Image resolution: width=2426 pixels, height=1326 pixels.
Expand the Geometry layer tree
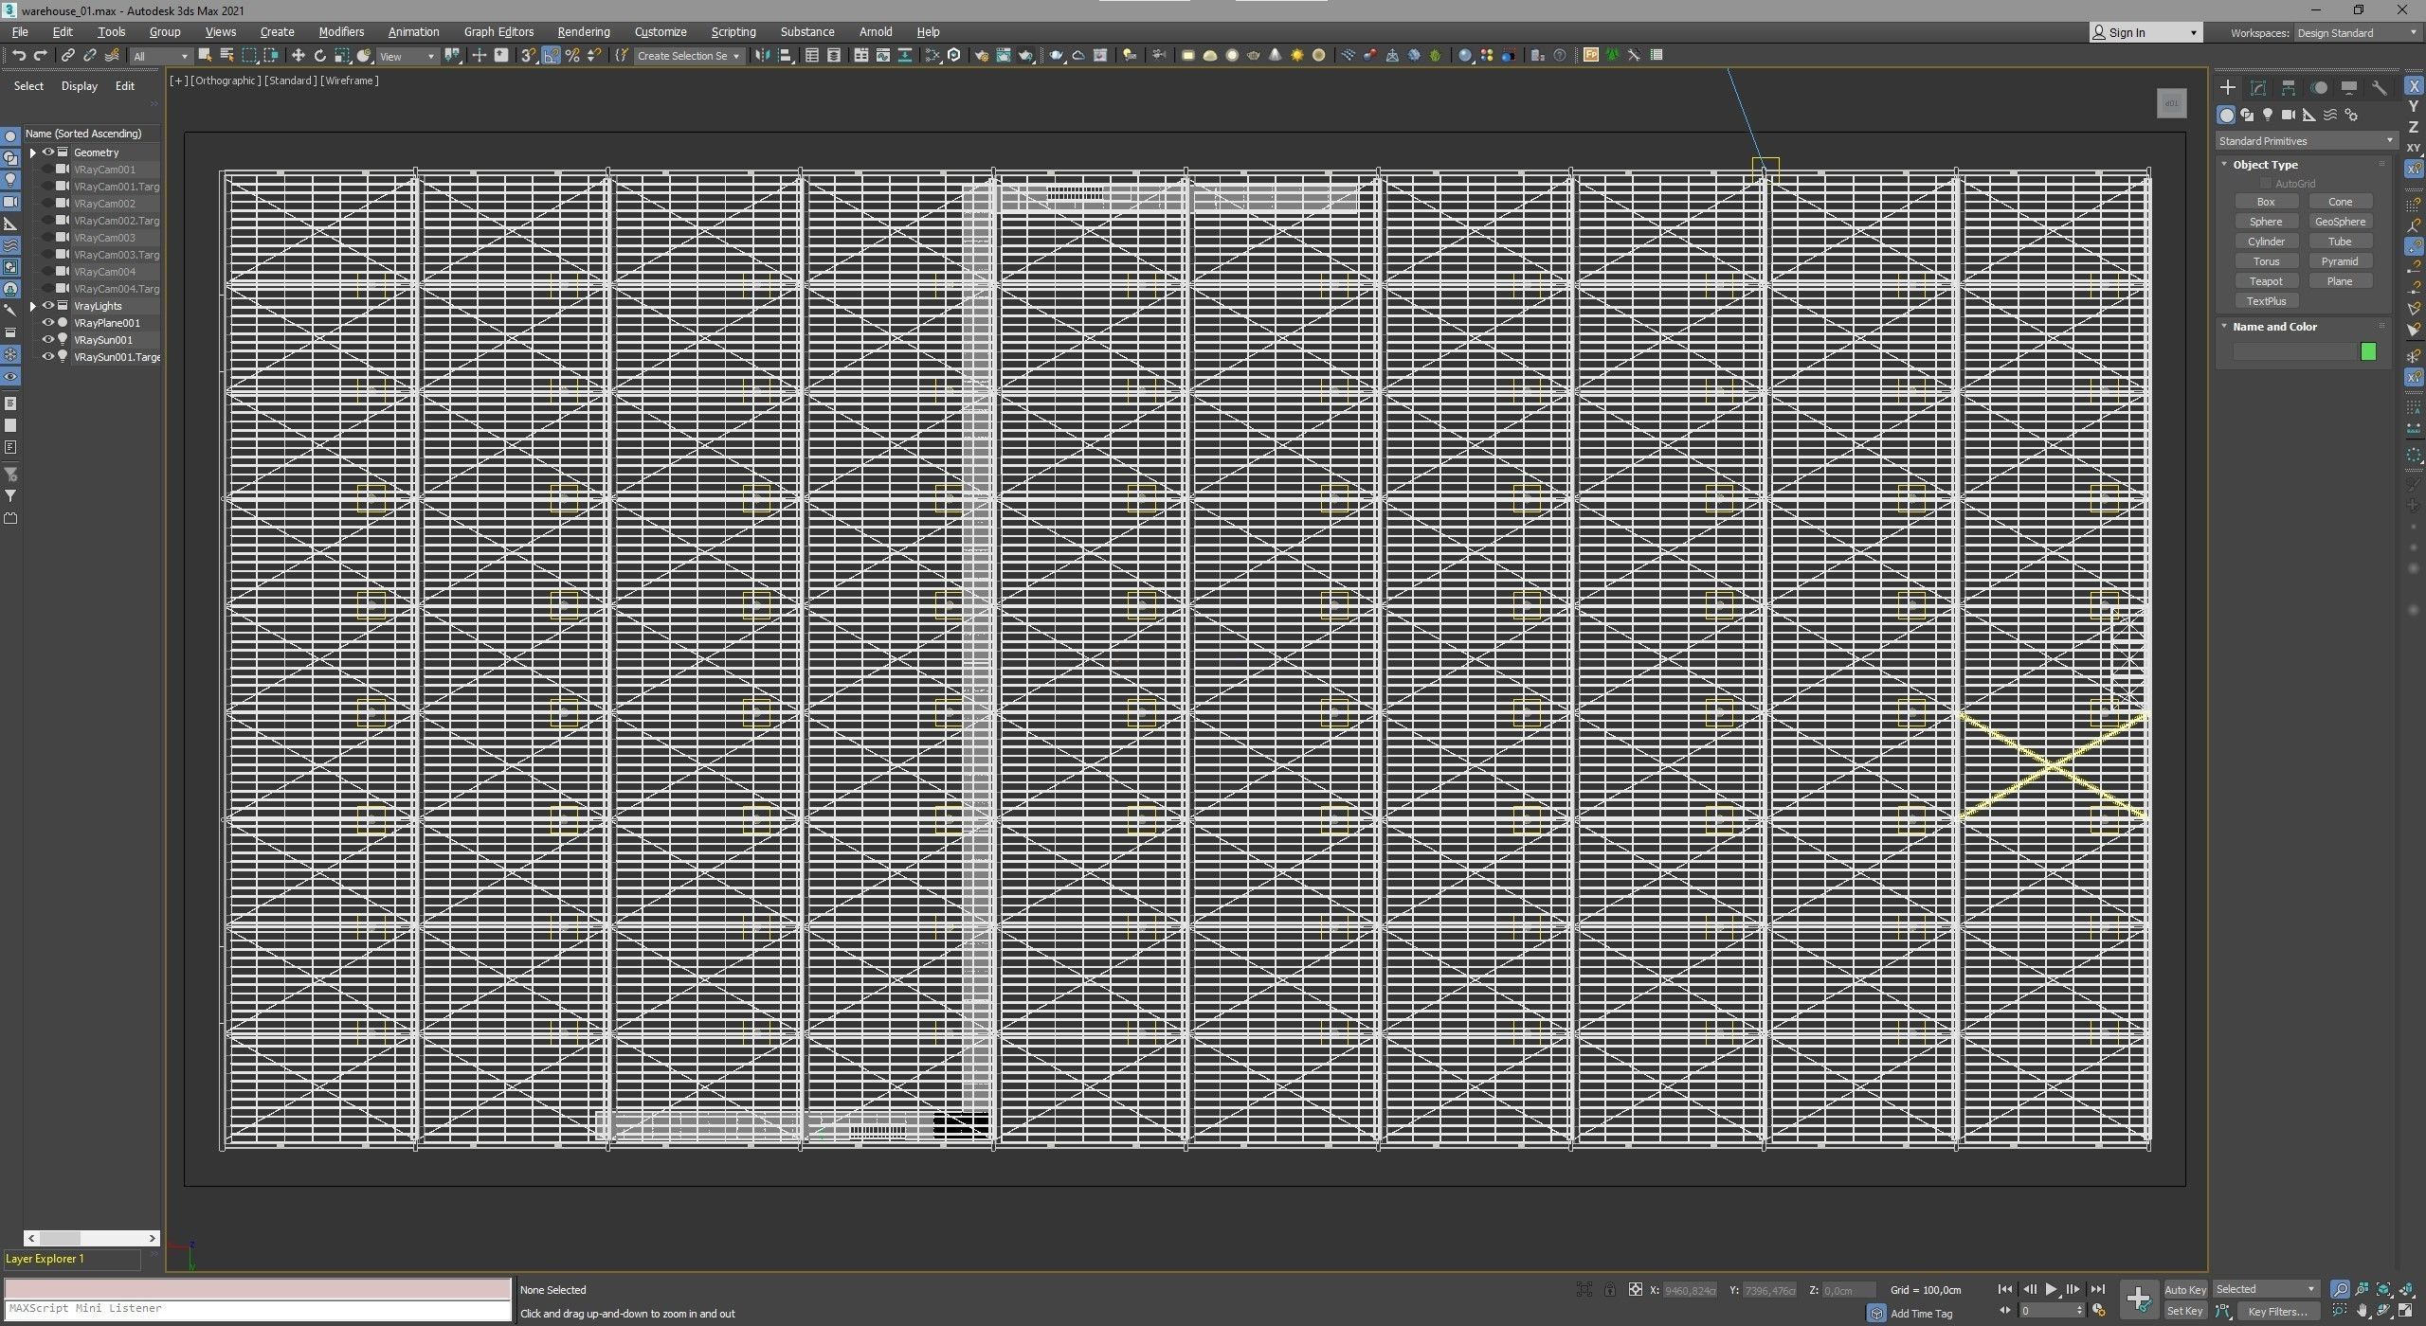tap(33, 152)
